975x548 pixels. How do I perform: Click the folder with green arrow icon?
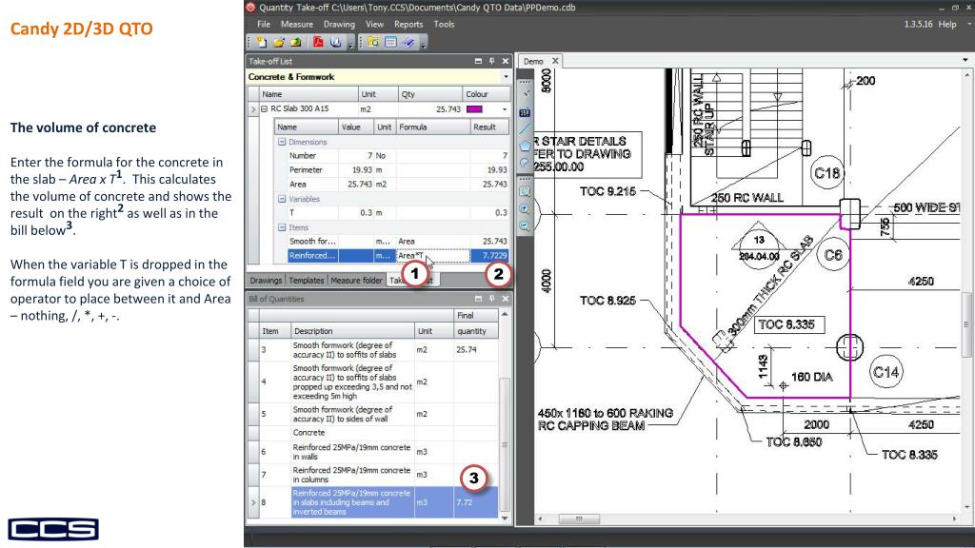point(295,42)
